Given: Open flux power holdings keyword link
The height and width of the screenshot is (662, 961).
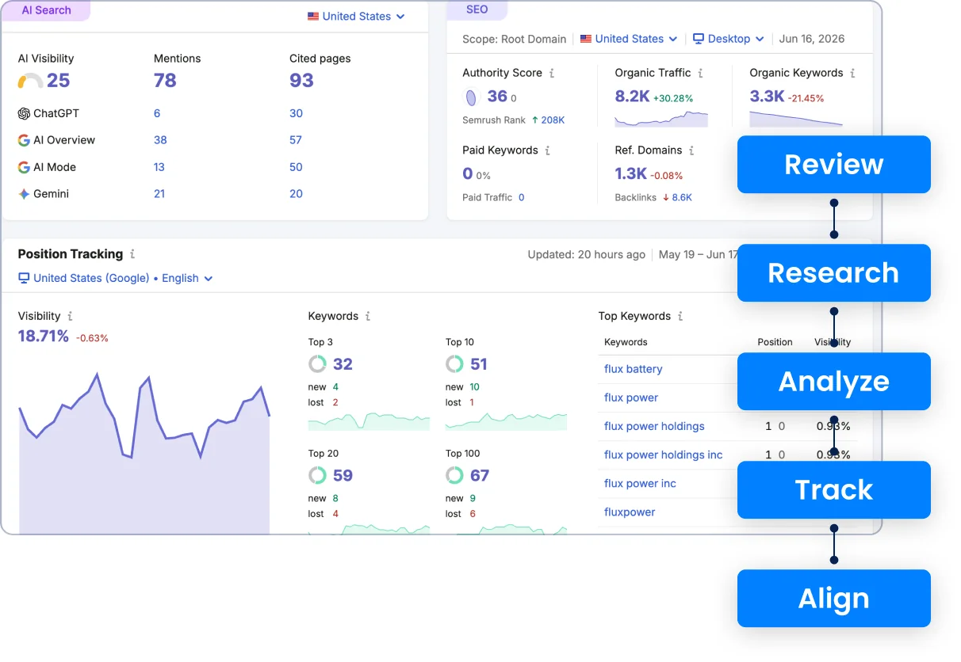Looking at the screenshot, I should pyautogui.click(x=654, y=426).
